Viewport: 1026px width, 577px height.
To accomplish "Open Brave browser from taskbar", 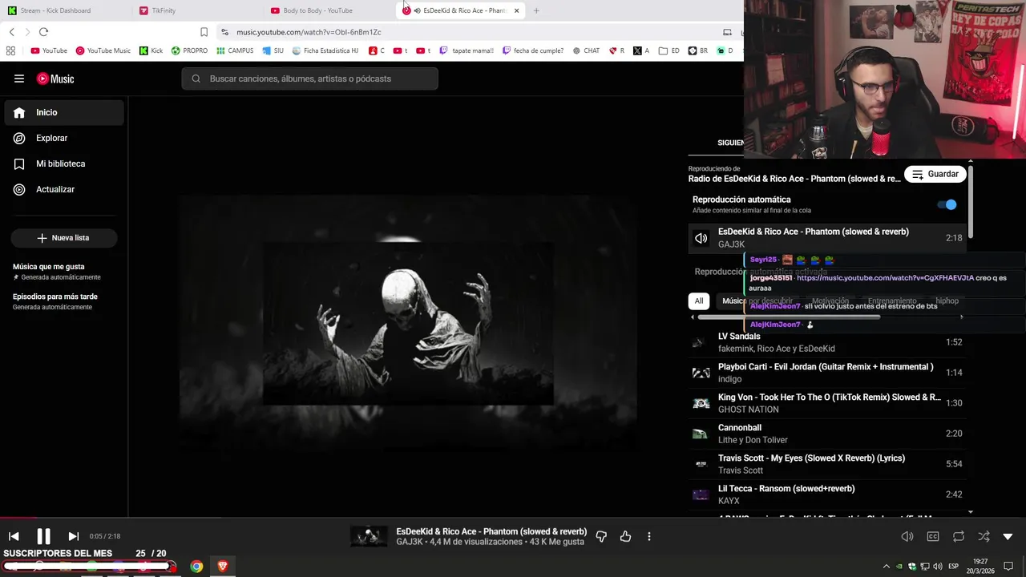I will (222, 567).
